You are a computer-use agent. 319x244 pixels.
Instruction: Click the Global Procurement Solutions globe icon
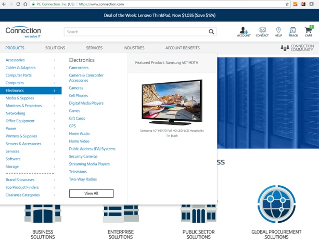pos(276,204)
